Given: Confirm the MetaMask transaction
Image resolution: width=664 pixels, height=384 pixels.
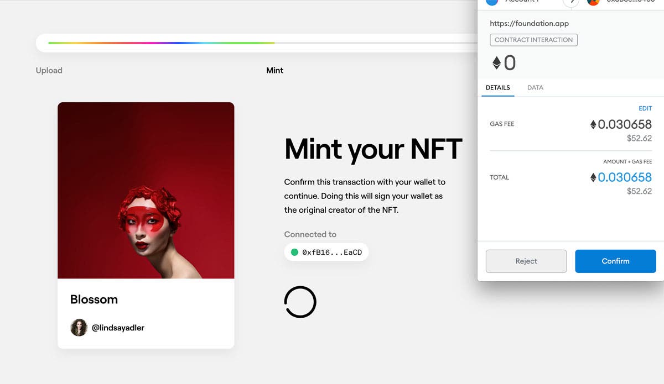Looking at the screenshot, I should tap(615, 261).
